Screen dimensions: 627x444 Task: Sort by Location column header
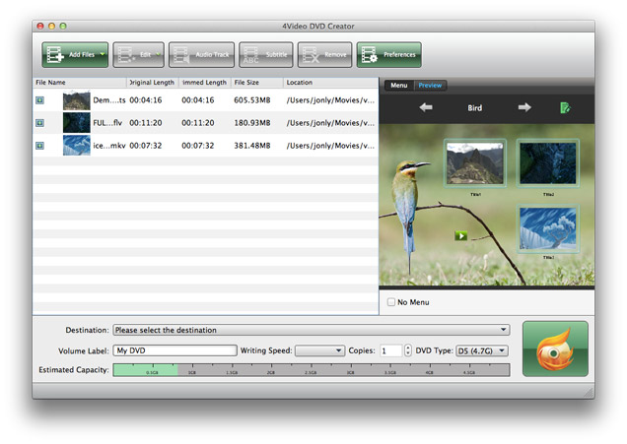330,83
